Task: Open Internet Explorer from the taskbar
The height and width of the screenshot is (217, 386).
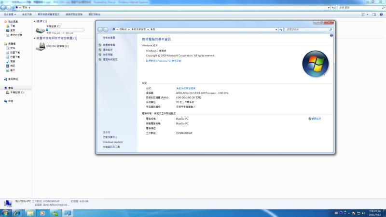Action: click(17, 213)
